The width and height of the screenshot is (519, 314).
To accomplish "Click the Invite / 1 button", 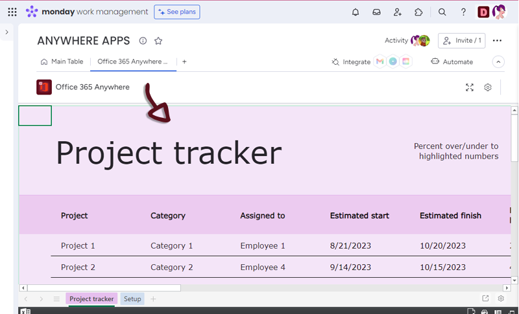I will tap(462, 40).
